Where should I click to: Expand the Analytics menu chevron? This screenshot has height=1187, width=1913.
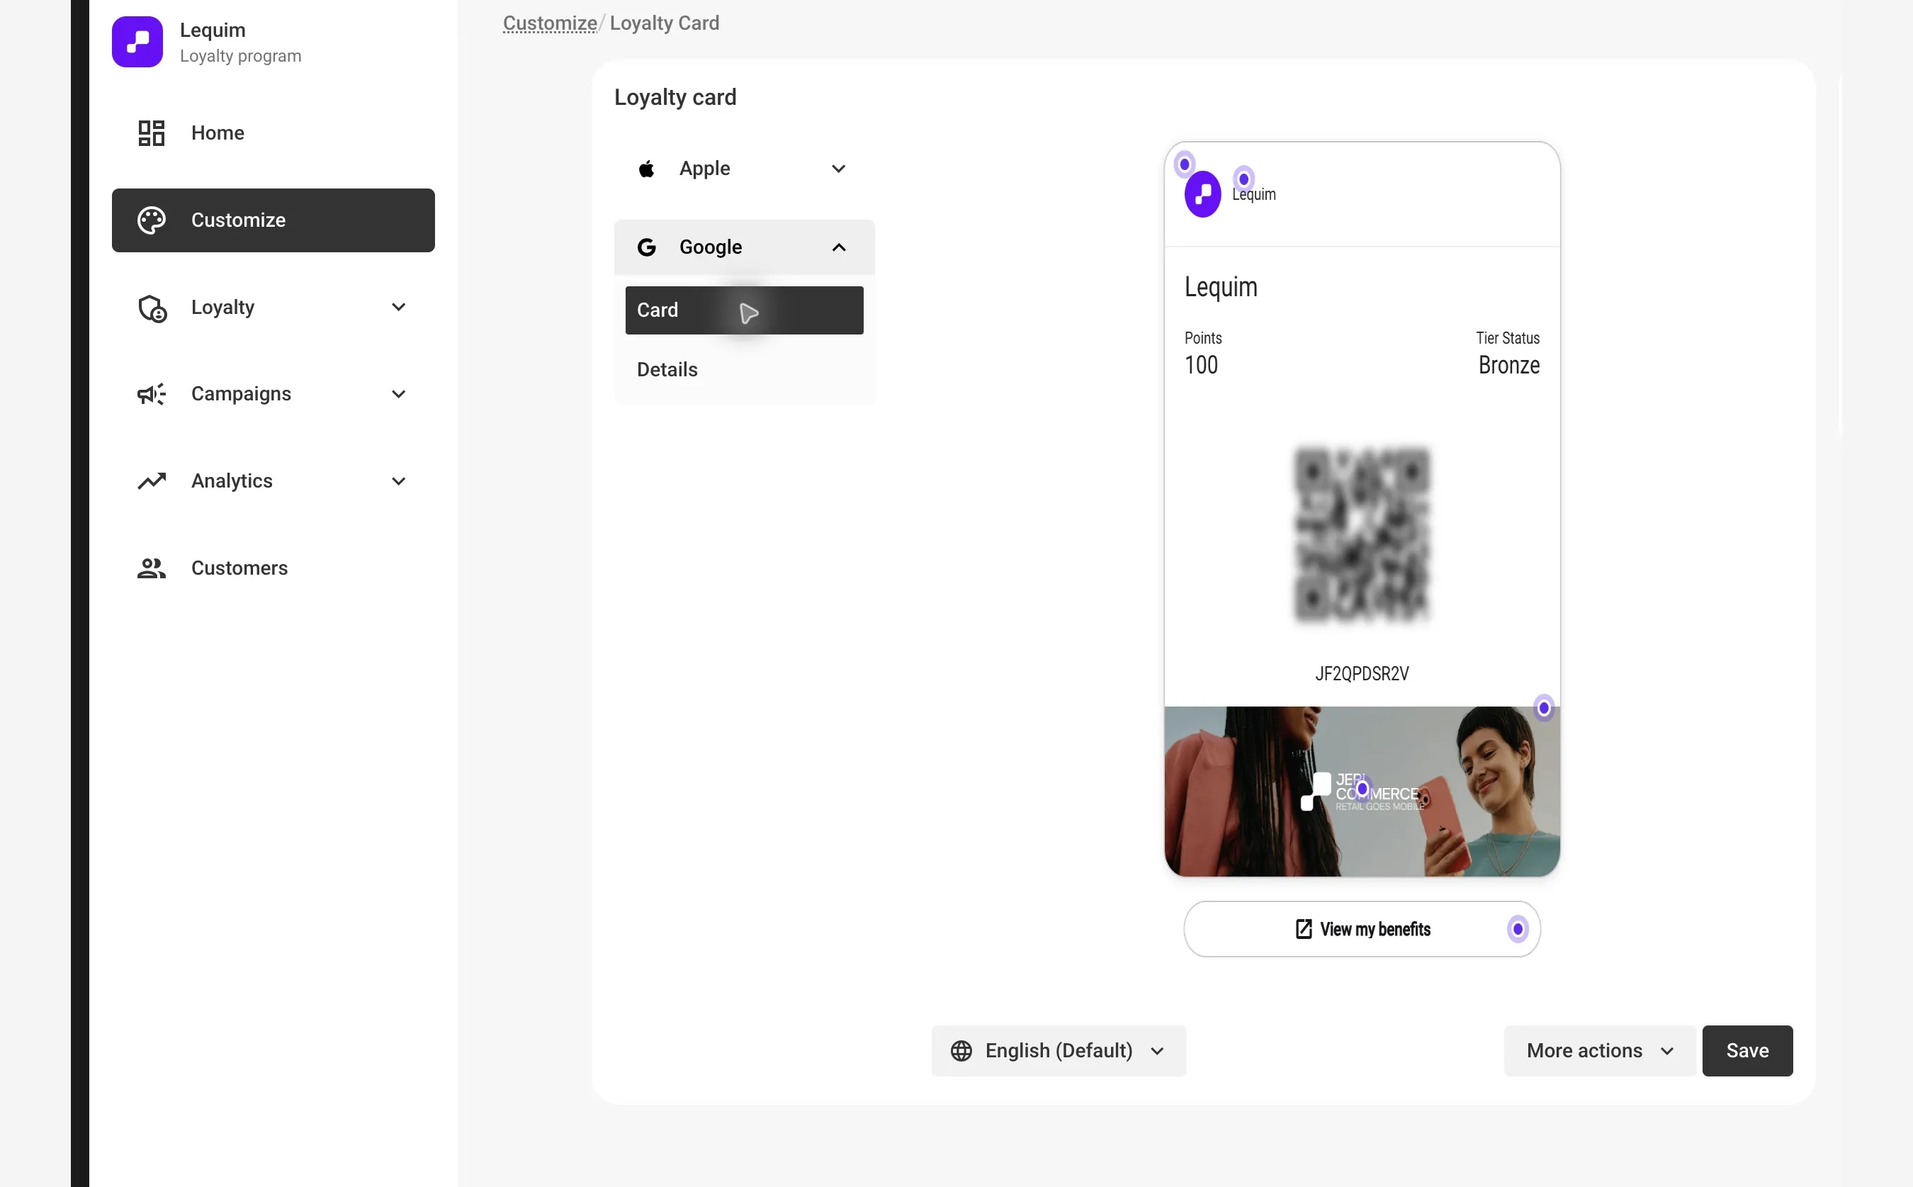399,480
